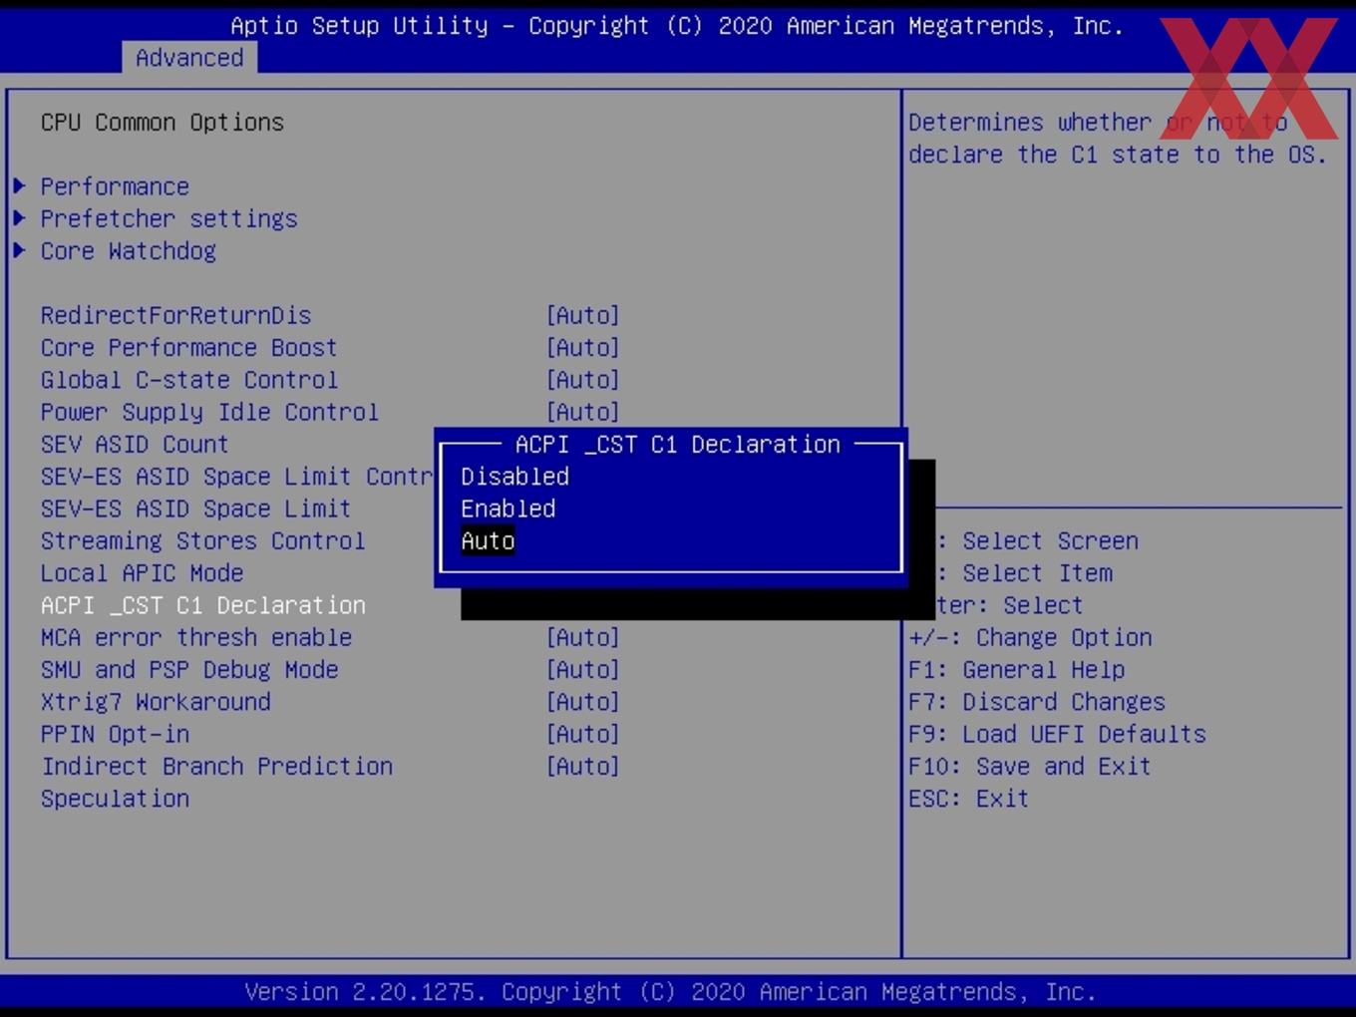1356x1017 pixels.
Task: Click the C1 state help description
Action: (x=1117, y=138)
